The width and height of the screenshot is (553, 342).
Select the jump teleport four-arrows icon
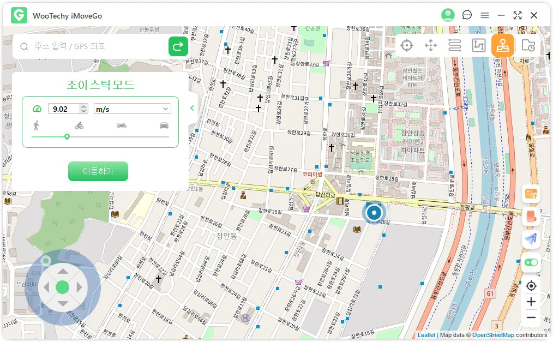coord(431,46)
